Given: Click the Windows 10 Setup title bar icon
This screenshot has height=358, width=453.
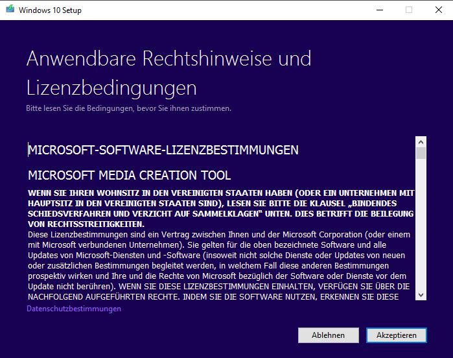Looking at the screenshot, I should click(x=10, y=10).
